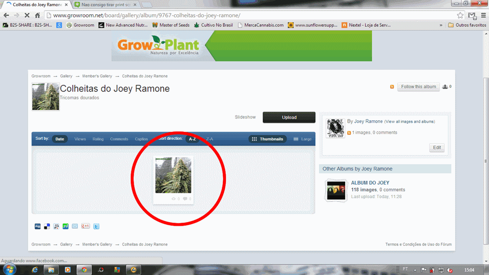
Task: Share the album on Twitter
Action: (96, 226)
